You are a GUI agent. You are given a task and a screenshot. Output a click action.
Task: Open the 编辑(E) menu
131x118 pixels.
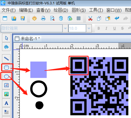point(26,10)
